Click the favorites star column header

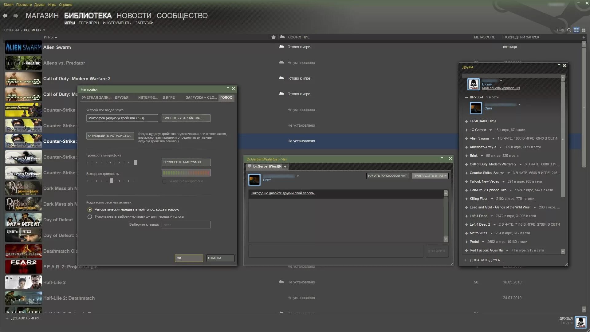pyautogui.click(x=273, y=37)
